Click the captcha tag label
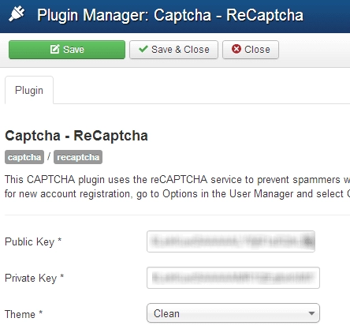 tap(24, 157)
